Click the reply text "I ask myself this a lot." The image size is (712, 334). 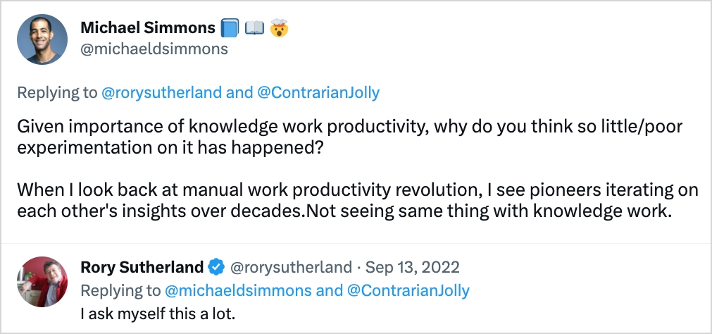click(158, 312)
